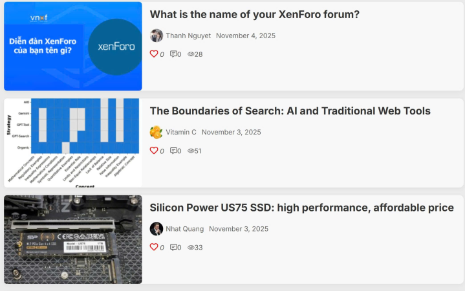This screenshot has width=465, height=291.
Task: Click the Silicon Power SSD photo thumbnail
Action: pos(73,239)
